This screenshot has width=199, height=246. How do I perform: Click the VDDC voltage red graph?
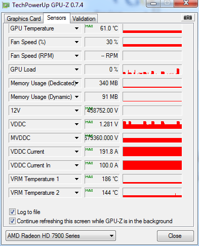[x=152, y=124]
